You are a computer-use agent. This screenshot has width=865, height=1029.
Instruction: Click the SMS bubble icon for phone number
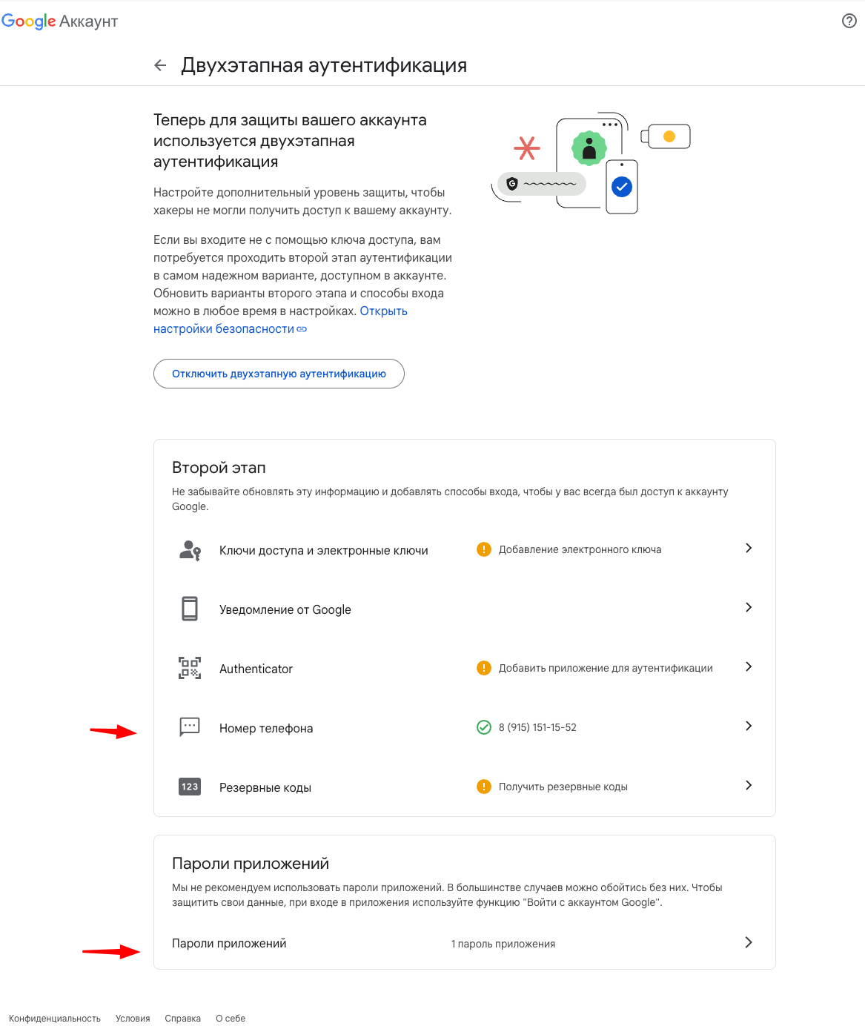point(190,727)
